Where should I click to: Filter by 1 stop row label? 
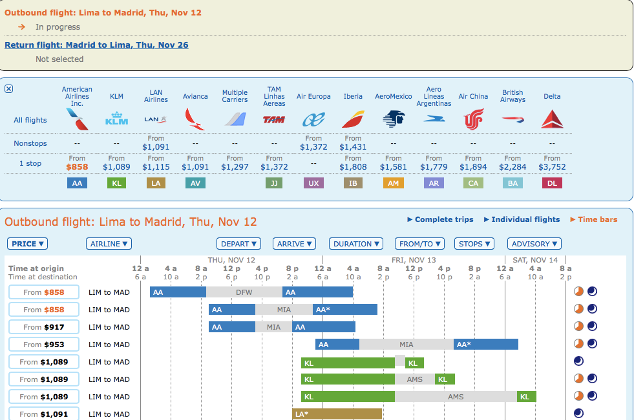point(30,163)
